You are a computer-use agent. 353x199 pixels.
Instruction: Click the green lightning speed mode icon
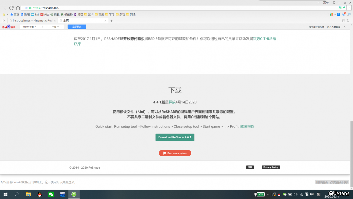pos(344,8)
